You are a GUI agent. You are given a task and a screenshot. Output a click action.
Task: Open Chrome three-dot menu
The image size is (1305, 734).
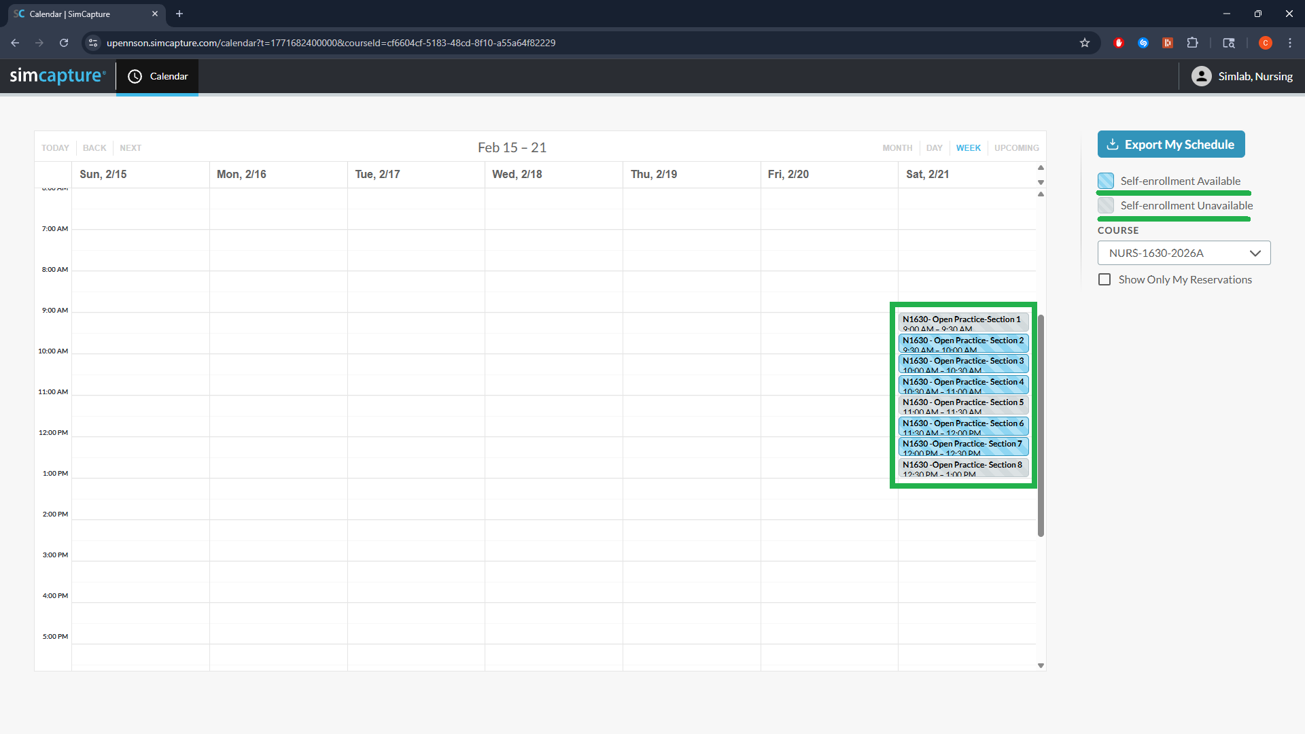[x=1290, y=43]
